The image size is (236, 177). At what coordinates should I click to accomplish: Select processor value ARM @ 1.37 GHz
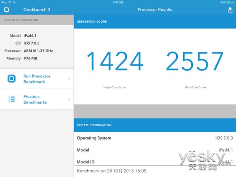point(38,51)
